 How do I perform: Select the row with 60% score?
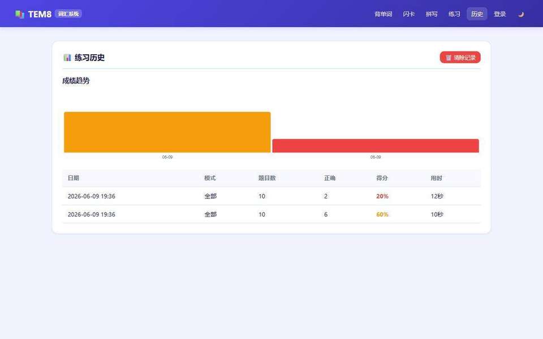coord(271,215)
